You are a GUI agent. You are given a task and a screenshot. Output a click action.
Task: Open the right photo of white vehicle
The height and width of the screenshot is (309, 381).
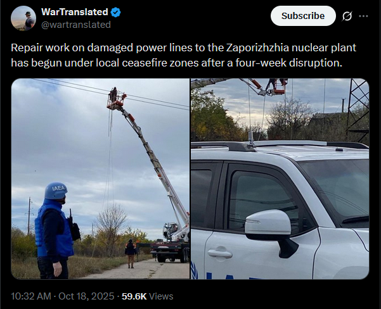pyautogui.click(x=280, y=179)
